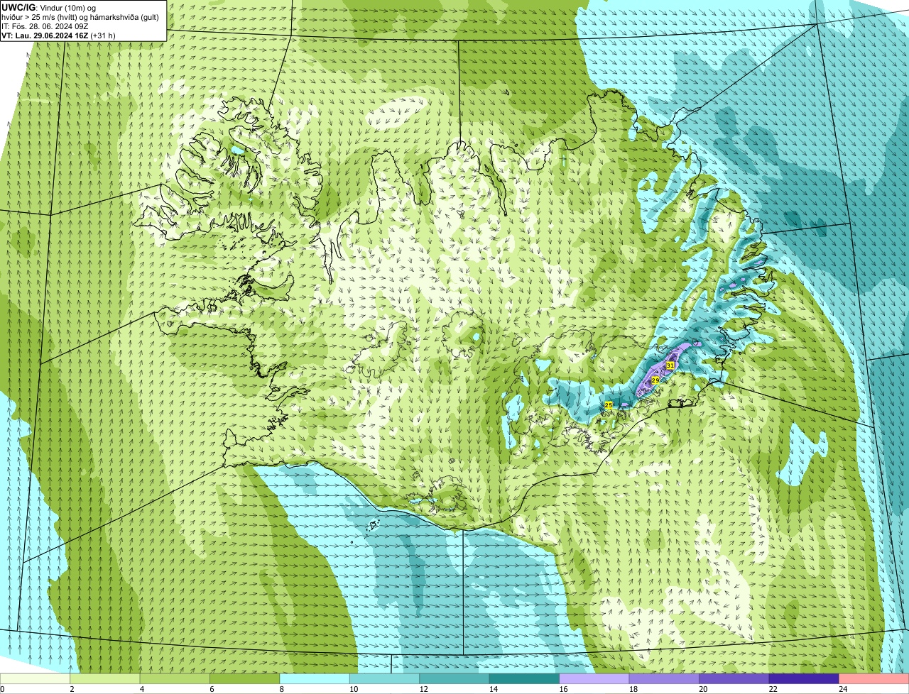Pick the 8–10 m/s light cyan swatch
This screenshot has height=694, width=909.
tap(315, 679)
